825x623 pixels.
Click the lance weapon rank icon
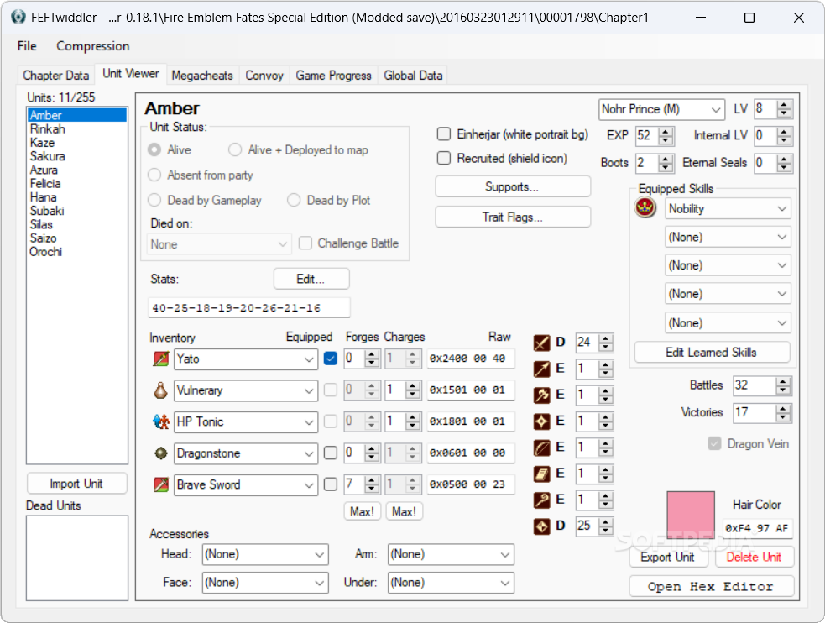coord(541,369)
